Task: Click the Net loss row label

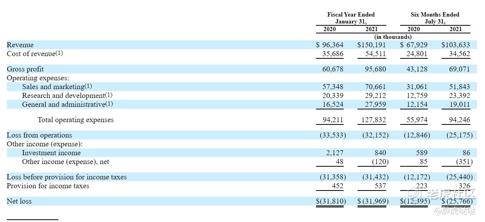Action: [x=19, y=201]
